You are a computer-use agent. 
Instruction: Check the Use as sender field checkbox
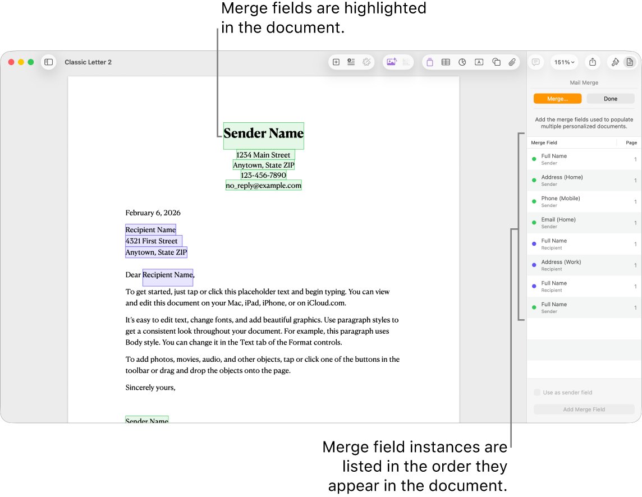tap(536, 393)
